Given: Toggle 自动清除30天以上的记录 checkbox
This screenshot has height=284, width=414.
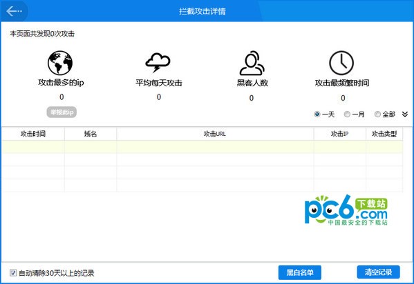Looking at the screenshot, I should [13, 273].
